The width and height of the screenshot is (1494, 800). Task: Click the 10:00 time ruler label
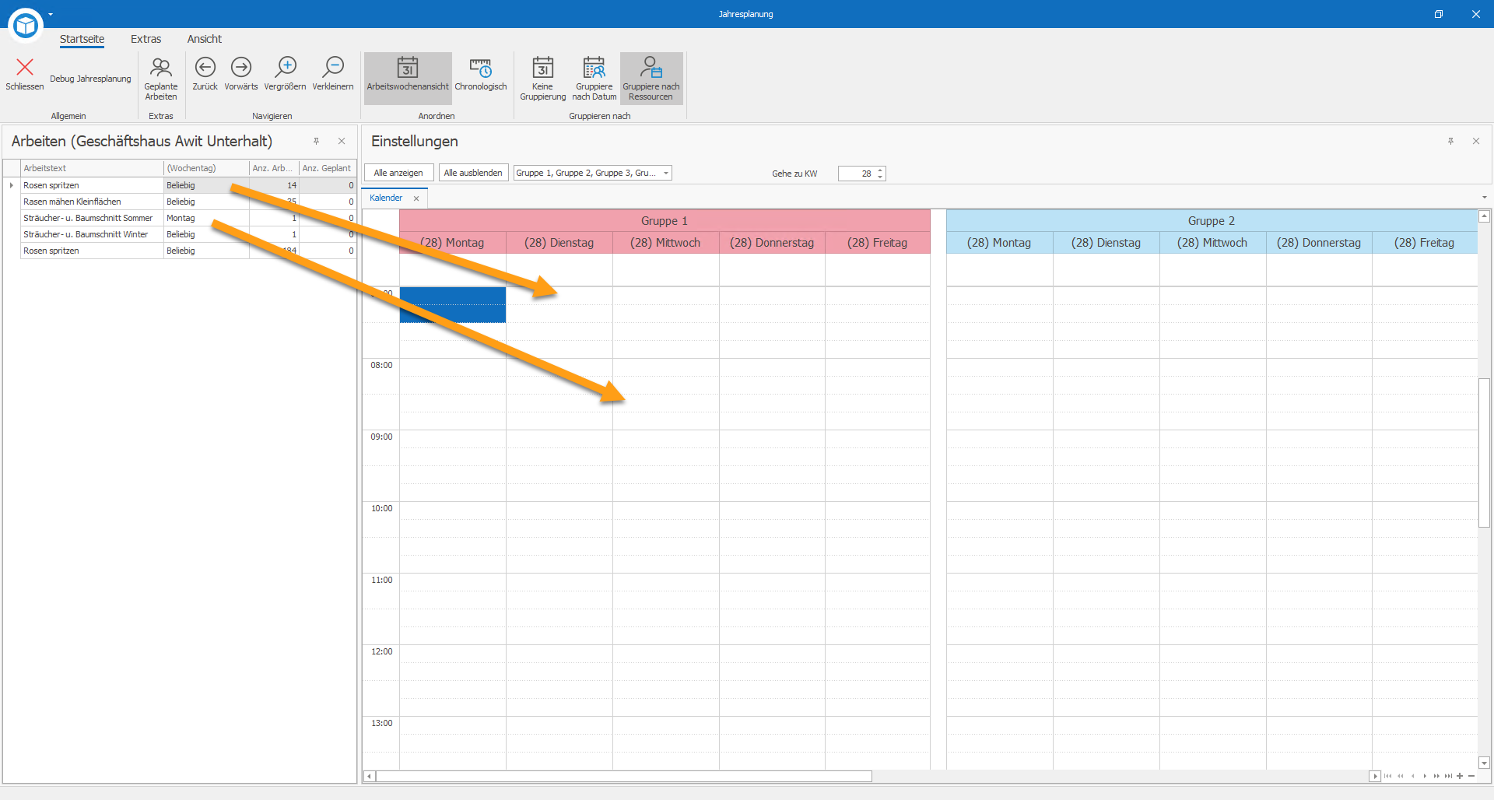click(x=381, y=508)
